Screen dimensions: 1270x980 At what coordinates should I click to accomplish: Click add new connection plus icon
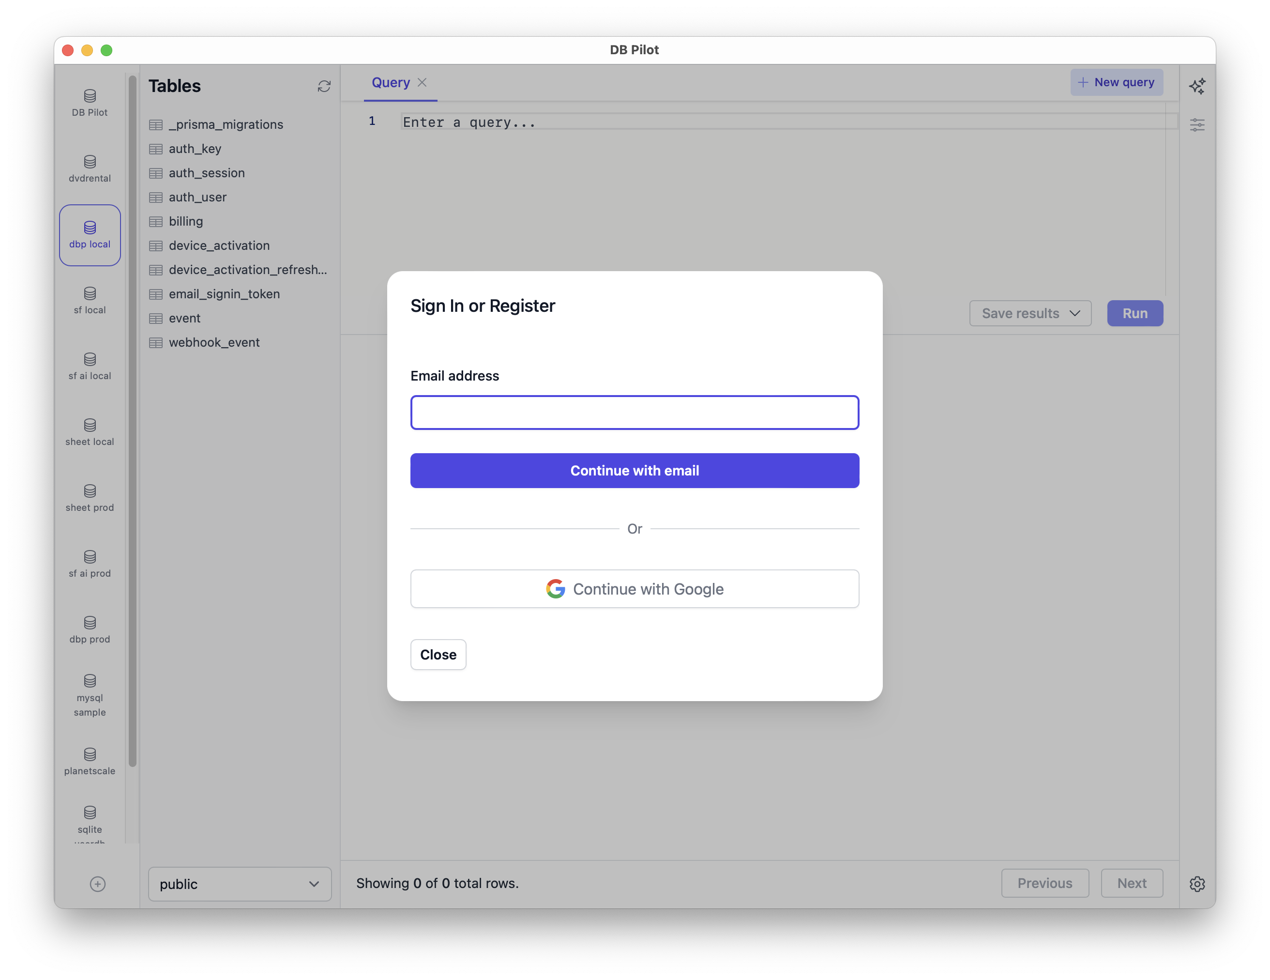coord(98,883)
